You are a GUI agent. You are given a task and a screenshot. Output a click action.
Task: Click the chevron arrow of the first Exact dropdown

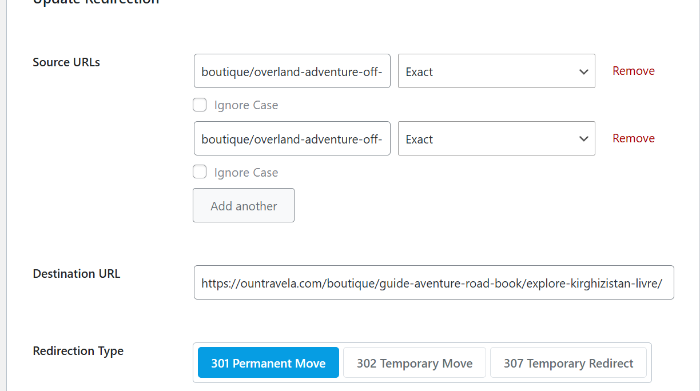(x=583, y=72)
